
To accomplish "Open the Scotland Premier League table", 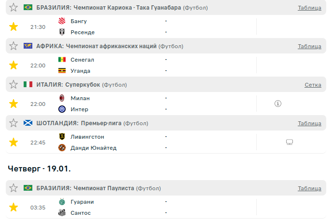I will 309,123.
